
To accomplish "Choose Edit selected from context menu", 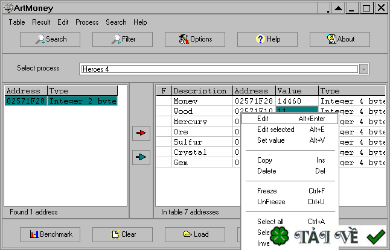I will [290, 130].
